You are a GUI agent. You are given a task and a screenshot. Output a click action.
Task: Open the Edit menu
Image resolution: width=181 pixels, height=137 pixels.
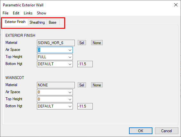point(16,13)
